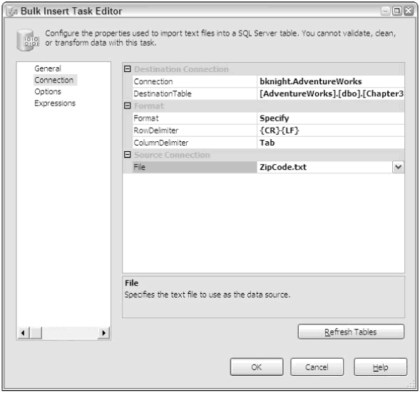
Task: Open Help for this dialog
Action: (380, 367)
